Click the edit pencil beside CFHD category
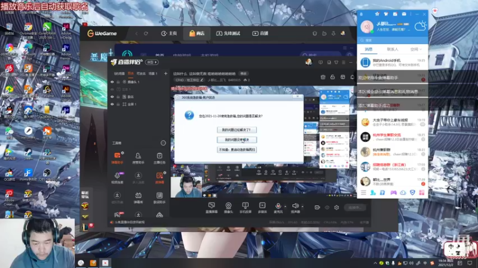 tap(202, 80)
